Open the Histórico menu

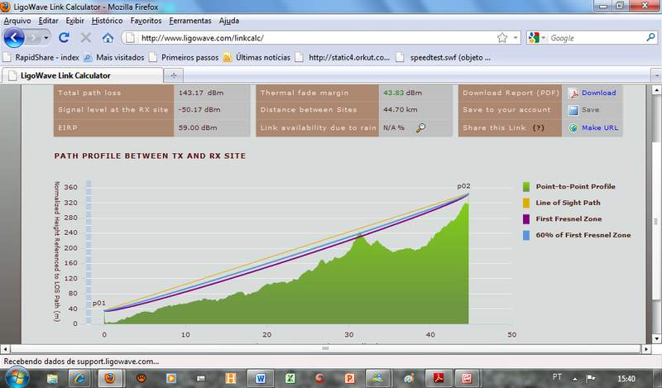[108, 21]
